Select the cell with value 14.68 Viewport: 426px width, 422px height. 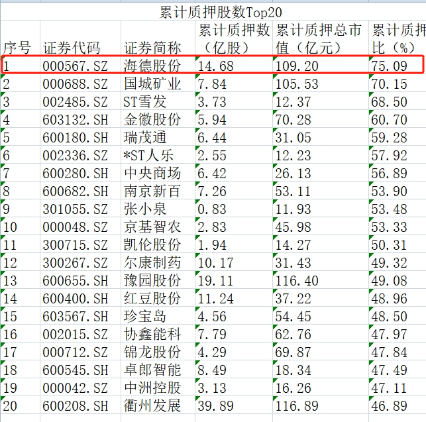(x=234, y=65)
